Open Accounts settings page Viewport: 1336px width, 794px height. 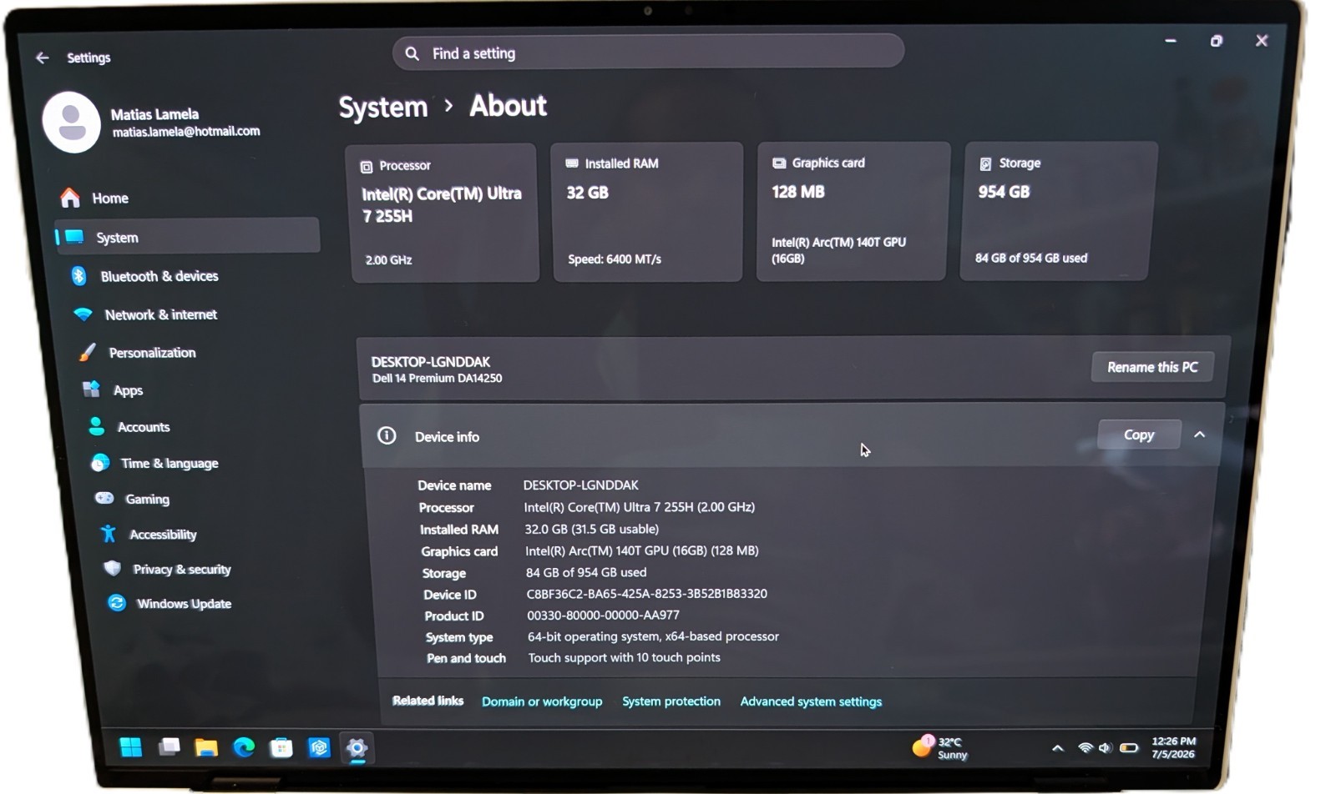click(144, 427)
